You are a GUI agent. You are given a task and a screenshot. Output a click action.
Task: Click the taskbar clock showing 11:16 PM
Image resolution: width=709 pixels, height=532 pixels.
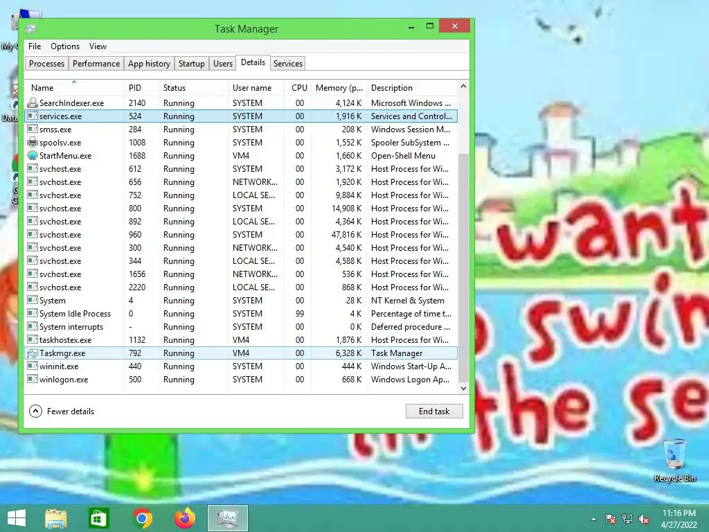tap(679, 513)
